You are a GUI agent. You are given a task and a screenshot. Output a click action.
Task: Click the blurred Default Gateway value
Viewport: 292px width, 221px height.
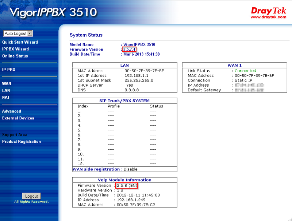tap(249, 90)
